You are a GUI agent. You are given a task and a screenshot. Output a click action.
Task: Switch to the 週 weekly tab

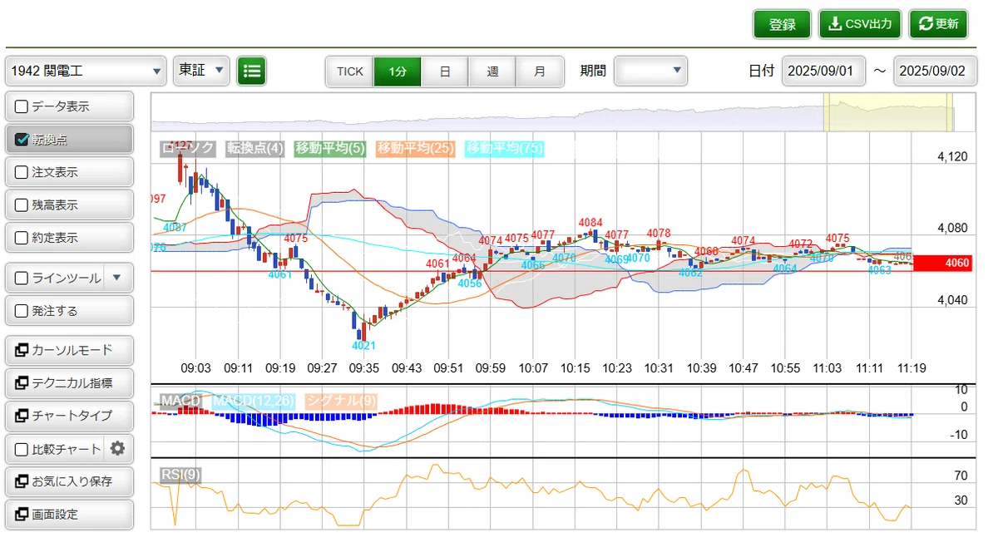click(492, 71)
